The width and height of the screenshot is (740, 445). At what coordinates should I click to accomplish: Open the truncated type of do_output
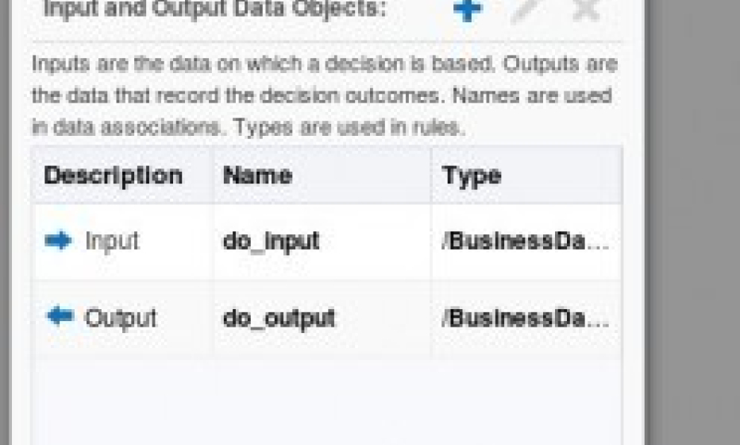(x=526, y=318)
